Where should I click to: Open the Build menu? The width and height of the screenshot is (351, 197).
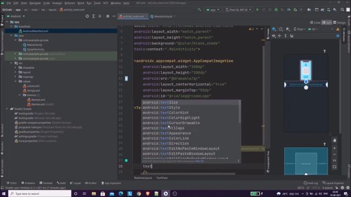click(81, 3)
